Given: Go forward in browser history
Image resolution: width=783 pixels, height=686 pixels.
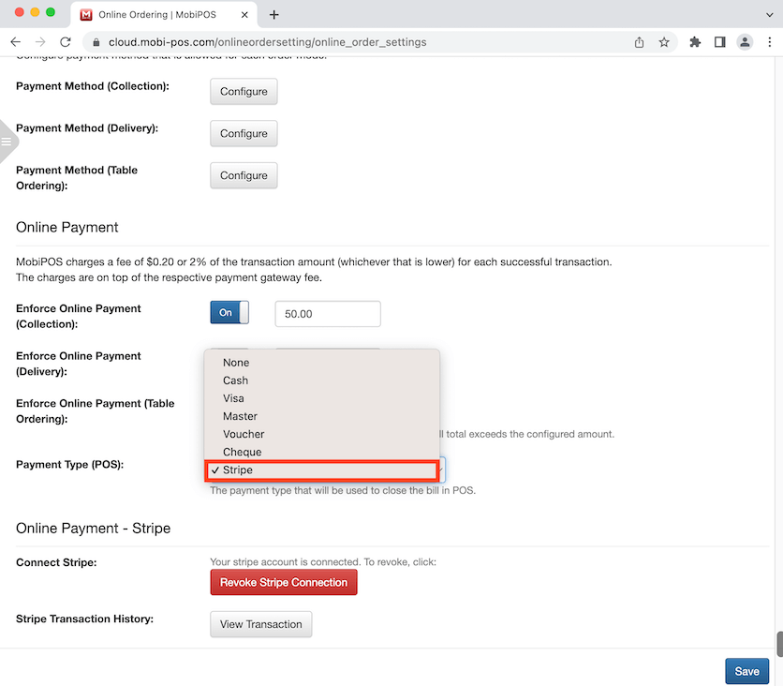Looking at the screenshot, I should point(40,42).
